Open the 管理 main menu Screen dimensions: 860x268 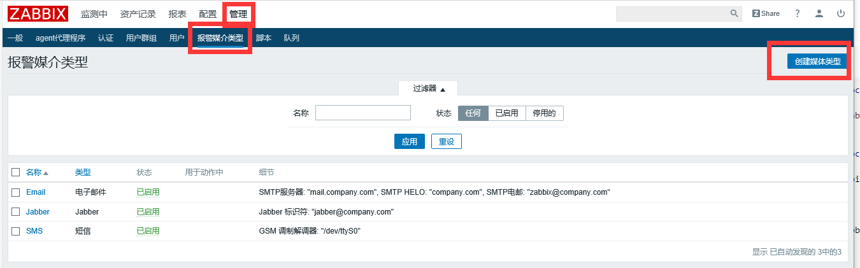point(238,14)
